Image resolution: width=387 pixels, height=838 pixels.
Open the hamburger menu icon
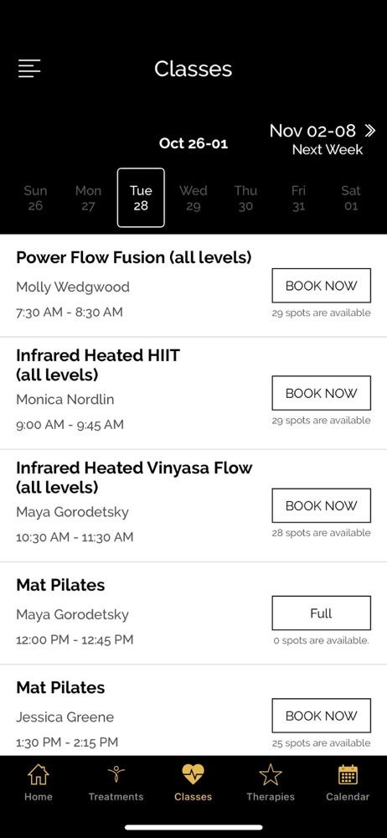(x=29, y=69)
